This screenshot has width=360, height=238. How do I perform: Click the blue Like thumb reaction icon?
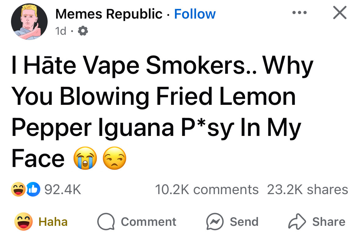click(33, 190)
